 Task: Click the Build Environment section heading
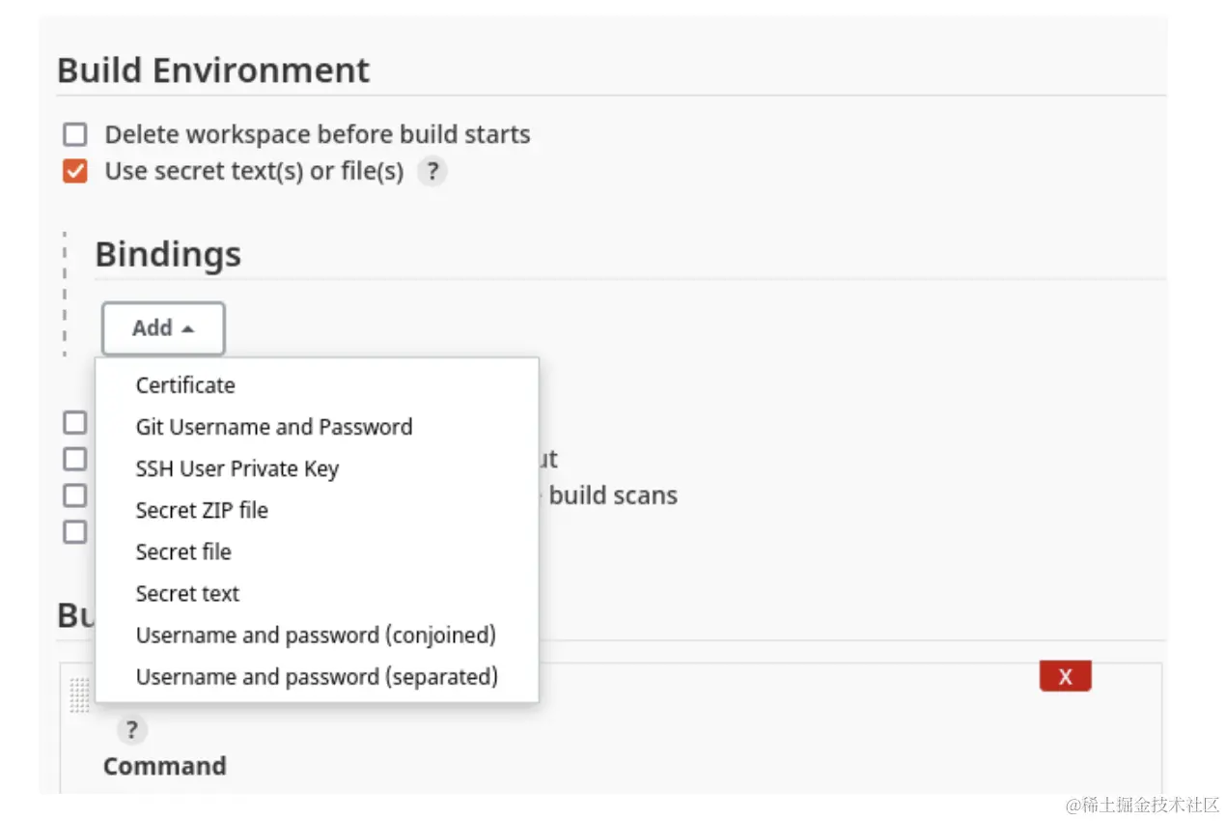[213, 71]
